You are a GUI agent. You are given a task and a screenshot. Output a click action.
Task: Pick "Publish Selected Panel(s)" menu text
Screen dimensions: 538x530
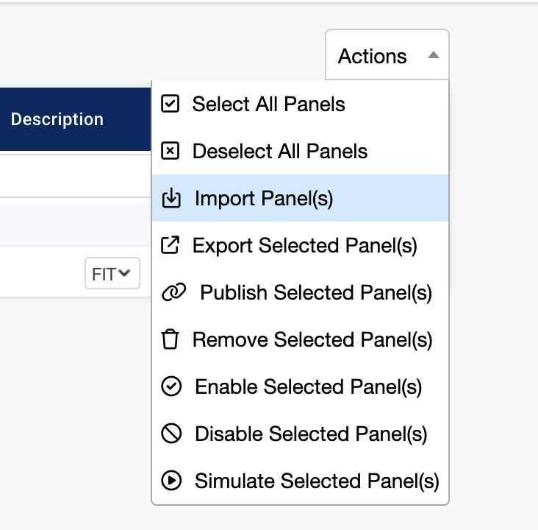[316, 293]
